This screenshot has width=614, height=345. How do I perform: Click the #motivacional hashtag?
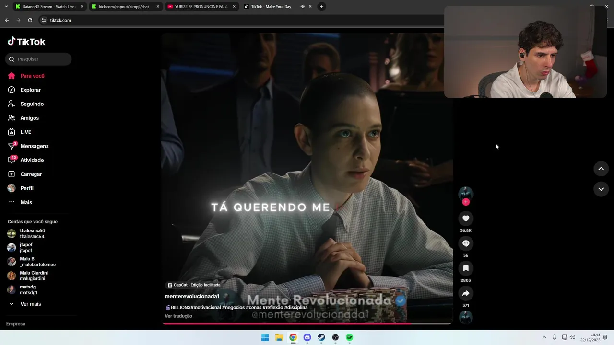(206, 307)
